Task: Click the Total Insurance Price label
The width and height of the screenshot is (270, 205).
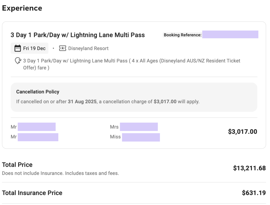Action: 32,193
